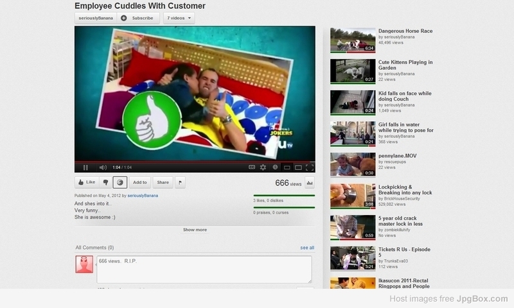Image resolution: width=514 pixels, height=308 pixels.
Task: Expand description with Show more
Action: (195, 230)
